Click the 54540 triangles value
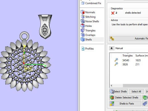Viewport: 148px width, 111px height. click(126, 60)
